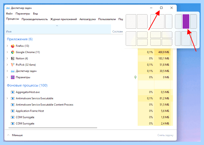Image resolution: width=204 pixels, height=145 pixels.
Task: Click the Notion app icon
Action: click(13, 58)
